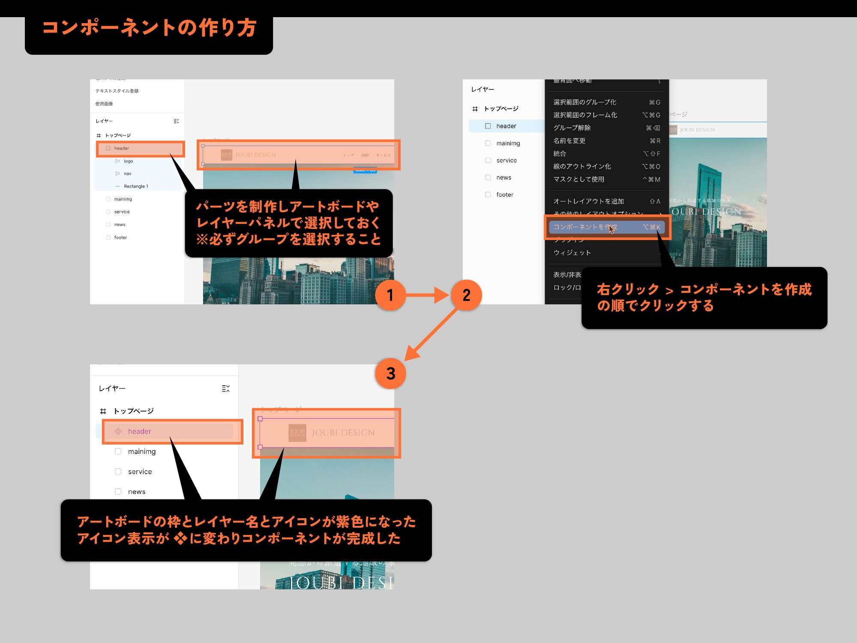Click the group icon beside logo layer
Screen dimensions: 857x643
[118, 161]
